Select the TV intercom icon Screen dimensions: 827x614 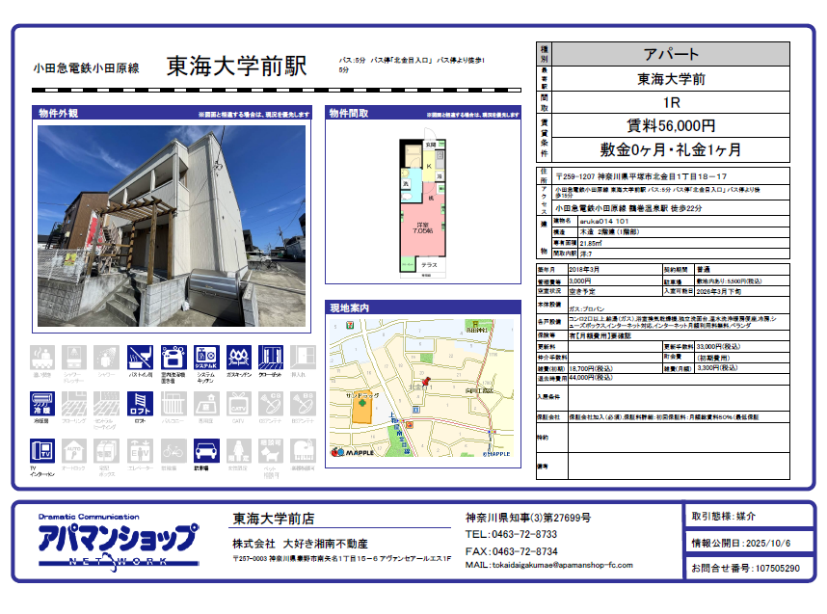coord(43,451)
